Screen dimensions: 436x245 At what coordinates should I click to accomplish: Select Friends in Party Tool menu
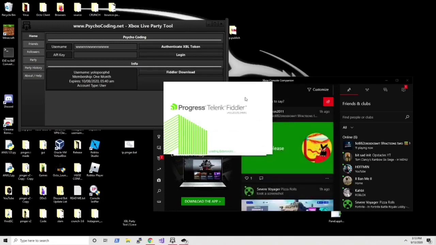tap(33, 44)
